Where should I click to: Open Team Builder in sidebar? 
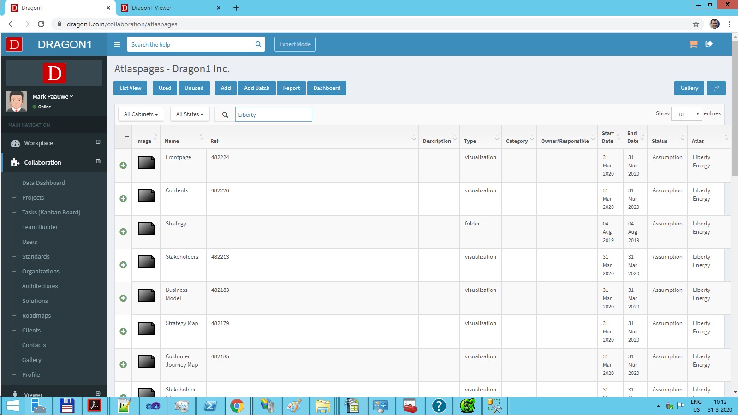[40, 227]
